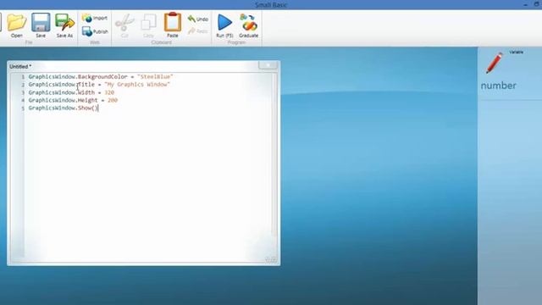Open a file using the folder icon
This screenshot has width=542, height=305.
click(x=17, y=25)
